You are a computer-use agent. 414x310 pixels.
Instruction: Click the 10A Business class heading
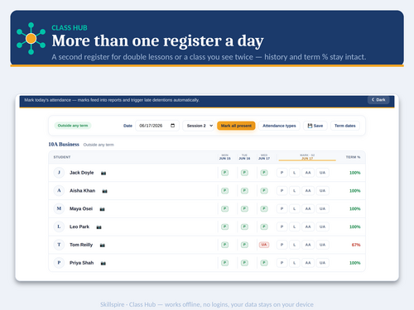click(x=64, y=145)
